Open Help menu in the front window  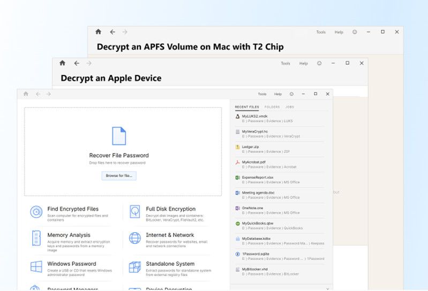278,94
